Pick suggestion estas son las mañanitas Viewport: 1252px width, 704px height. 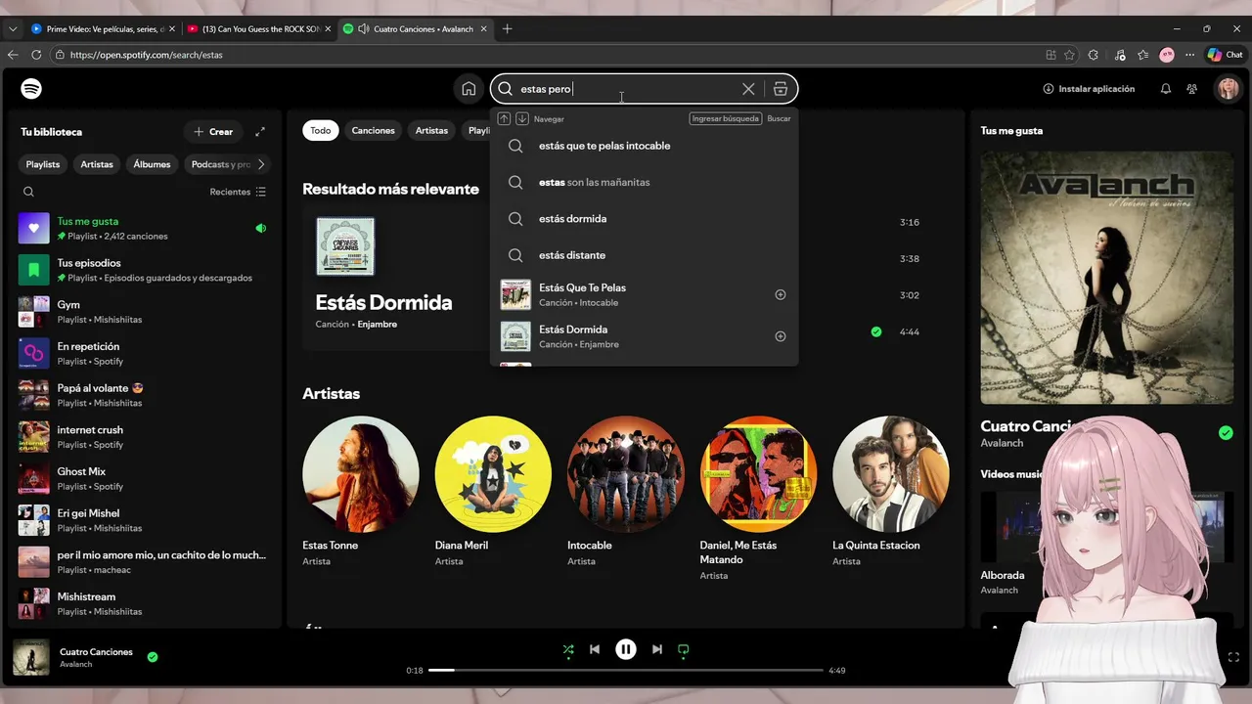(x=644, y=182)
